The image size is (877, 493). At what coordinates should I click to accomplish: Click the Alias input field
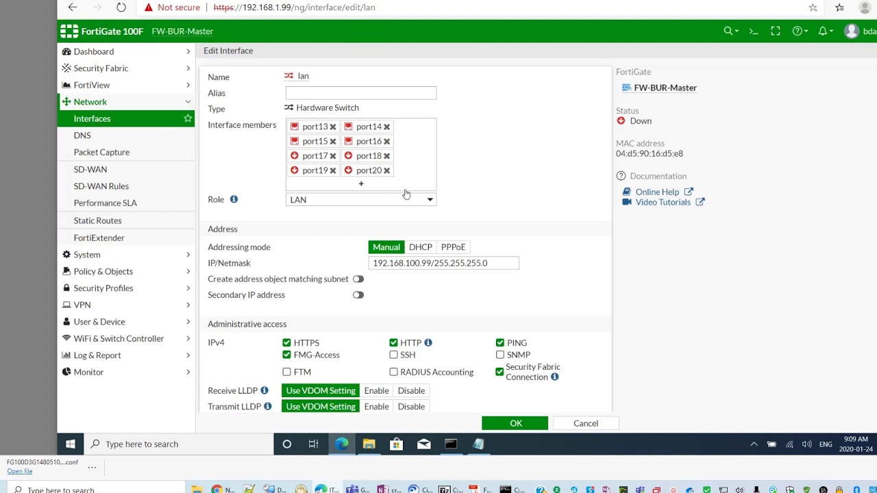click(361, 93)
